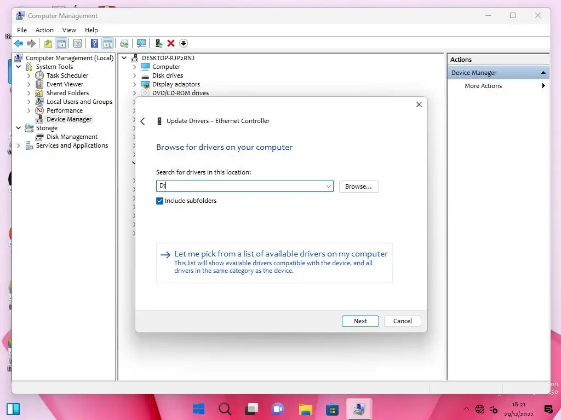Screen dimensions: 561x420
Task: Click the Browse... button
Action: [358, 187]
